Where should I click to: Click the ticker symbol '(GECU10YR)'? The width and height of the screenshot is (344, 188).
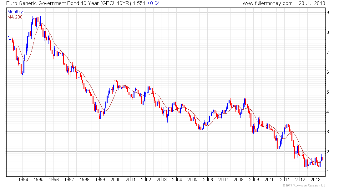(x=116, y=3)
